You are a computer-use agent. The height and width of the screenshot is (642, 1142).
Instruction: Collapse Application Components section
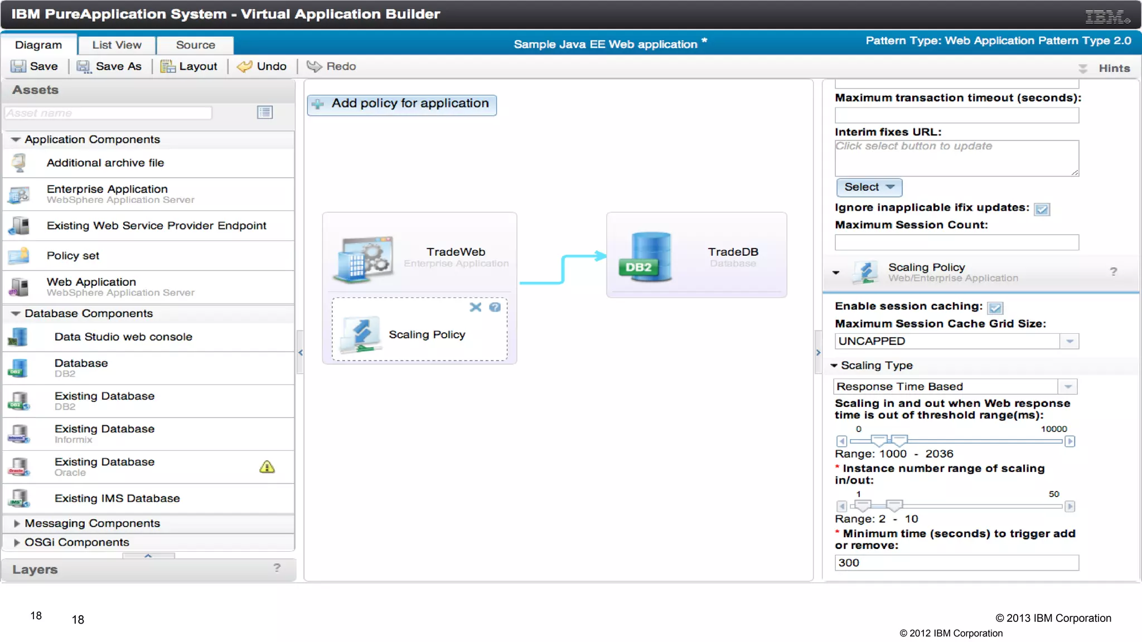pyautogui.click(x=16, y=139)
